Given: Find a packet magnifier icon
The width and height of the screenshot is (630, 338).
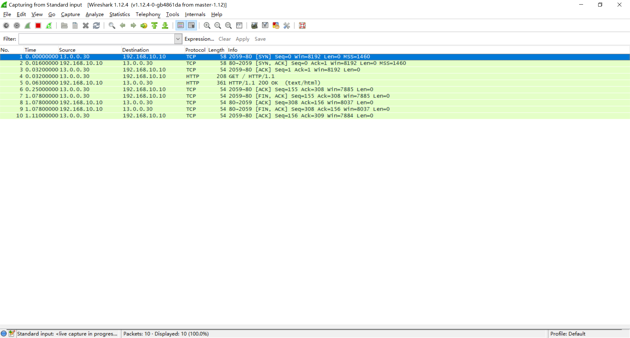Looking at the screenshot, I should (x=112, y=26).
